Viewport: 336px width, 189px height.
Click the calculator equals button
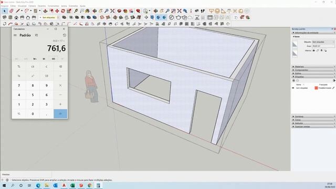(x=60, y=114)
